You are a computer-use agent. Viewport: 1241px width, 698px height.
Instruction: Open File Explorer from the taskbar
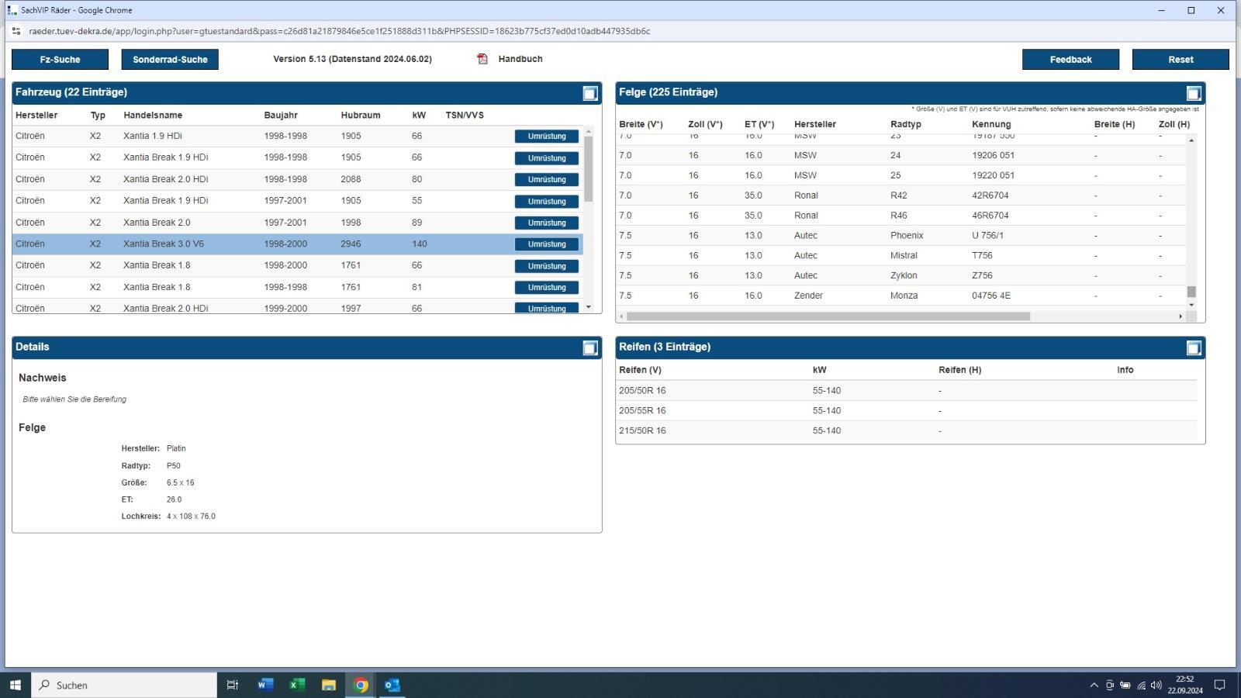pyautogui.click(x=329, y=685)
